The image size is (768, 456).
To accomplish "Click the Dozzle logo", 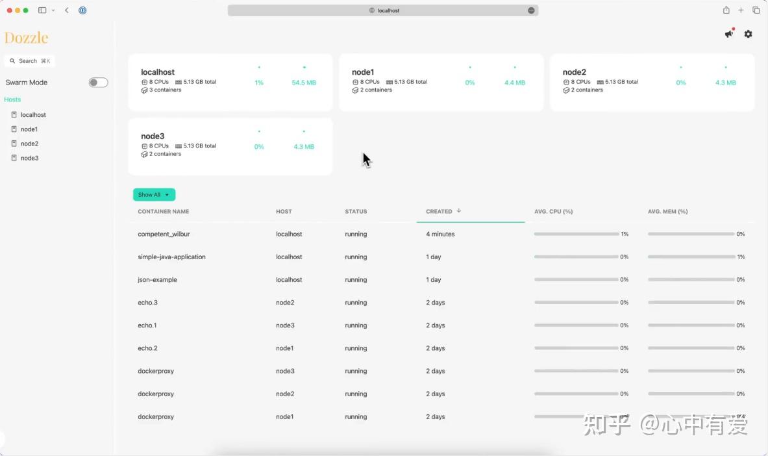I will [x=27, y=38].
